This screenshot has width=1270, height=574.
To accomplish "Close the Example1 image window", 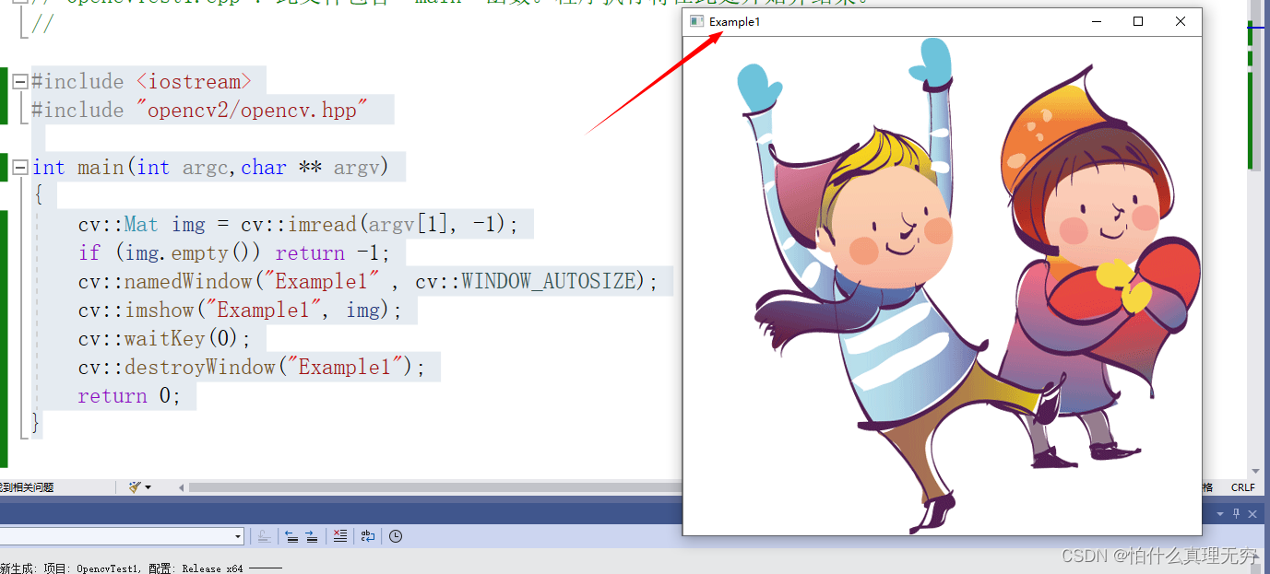I will (1181, 21).
